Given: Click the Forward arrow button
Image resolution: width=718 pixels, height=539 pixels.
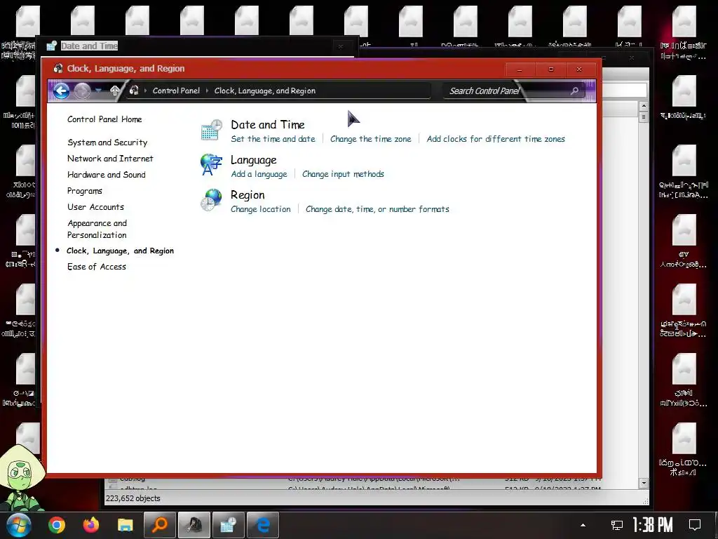Looking at the screenshot, I should 82,91.
